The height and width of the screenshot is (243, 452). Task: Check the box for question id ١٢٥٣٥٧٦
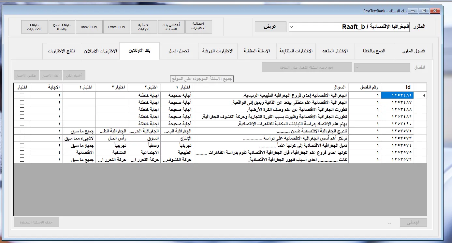click(x=22, y=160)
